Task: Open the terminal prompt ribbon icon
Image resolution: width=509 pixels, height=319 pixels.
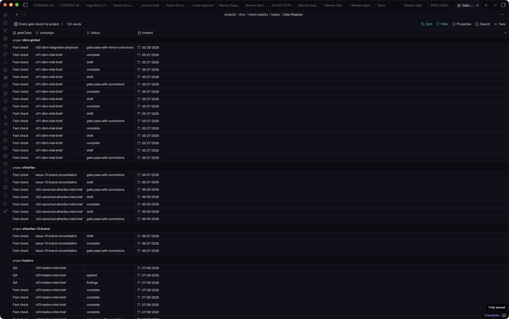Action: coord(5,62)
